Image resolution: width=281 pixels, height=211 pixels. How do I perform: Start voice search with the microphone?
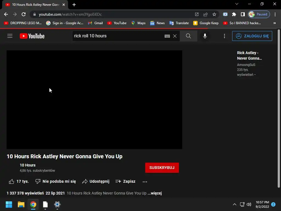tap(205, 36)
